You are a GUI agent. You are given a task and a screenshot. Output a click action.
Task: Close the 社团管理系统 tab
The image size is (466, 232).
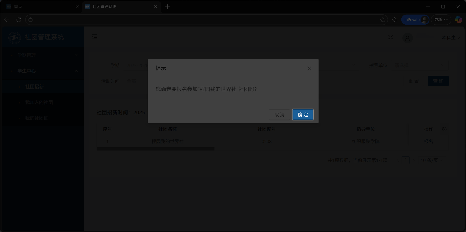pyautogui.click(x=156, y=7)
